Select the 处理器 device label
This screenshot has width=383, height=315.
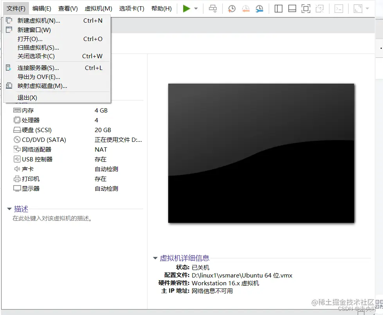(x=31, y=120)
